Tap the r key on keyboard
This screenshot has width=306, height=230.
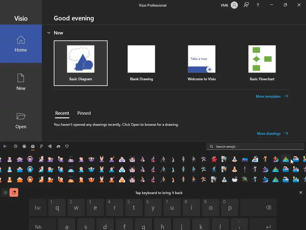point(114,207)
